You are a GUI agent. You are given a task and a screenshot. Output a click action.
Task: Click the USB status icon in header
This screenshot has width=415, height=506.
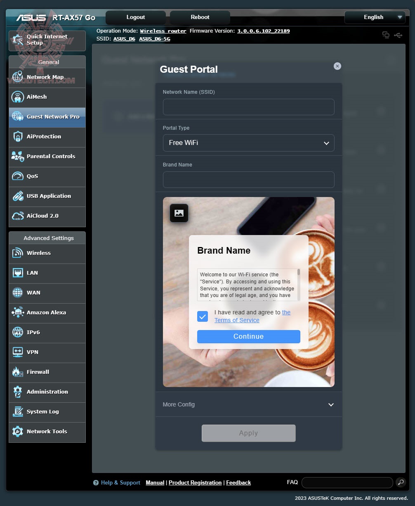click(398, 35)
